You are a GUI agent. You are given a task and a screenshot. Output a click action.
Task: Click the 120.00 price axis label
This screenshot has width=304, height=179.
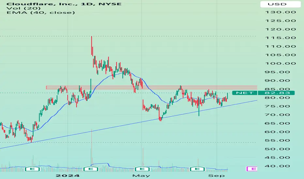280,29
